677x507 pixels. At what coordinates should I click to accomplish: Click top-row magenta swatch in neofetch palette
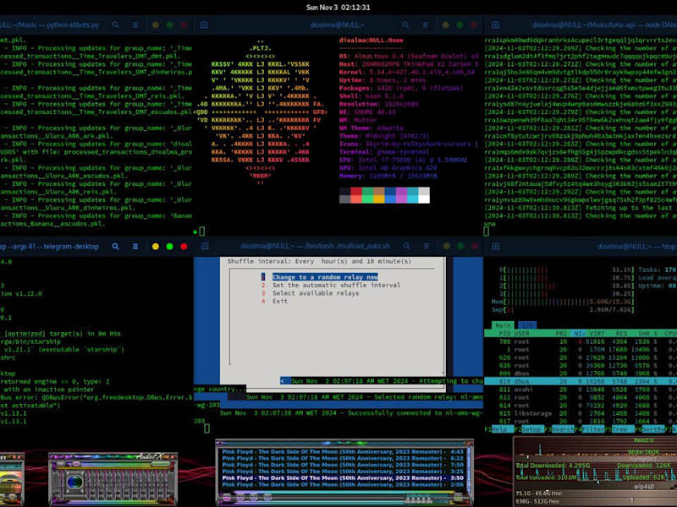(401, 191)
